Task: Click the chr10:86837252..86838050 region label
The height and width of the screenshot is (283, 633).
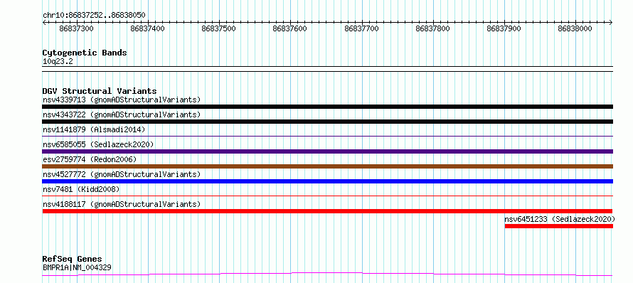Action: click(94, 16)
